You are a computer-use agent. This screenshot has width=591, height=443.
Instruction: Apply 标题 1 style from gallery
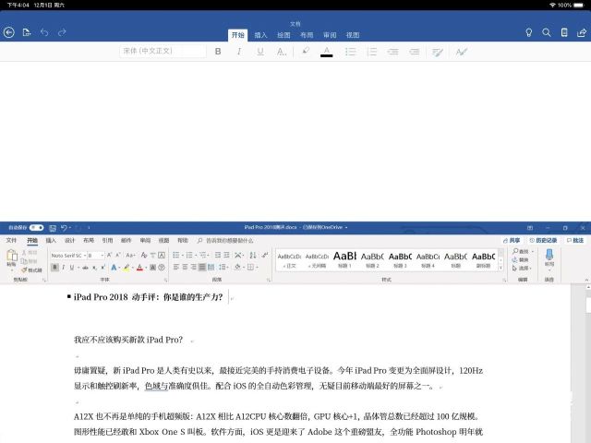tap(344, 259)
